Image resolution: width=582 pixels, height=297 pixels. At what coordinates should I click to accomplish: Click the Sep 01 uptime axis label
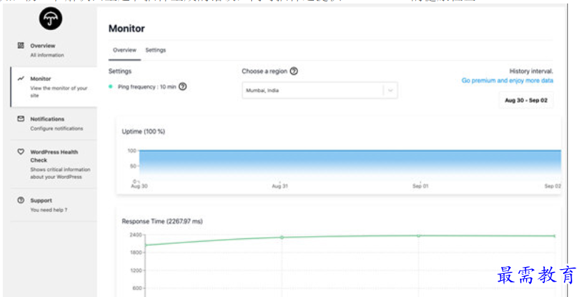420,186
